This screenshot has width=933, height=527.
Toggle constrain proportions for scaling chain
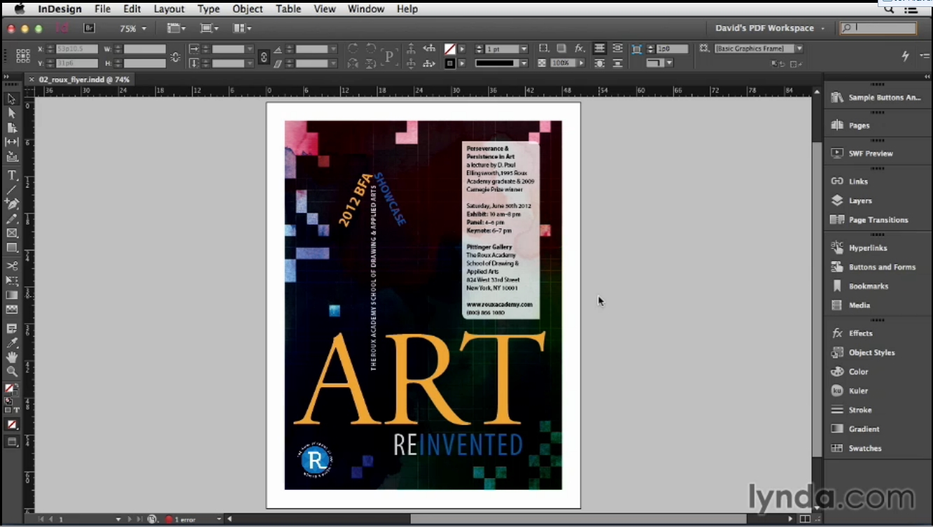(x=264, y=56)
